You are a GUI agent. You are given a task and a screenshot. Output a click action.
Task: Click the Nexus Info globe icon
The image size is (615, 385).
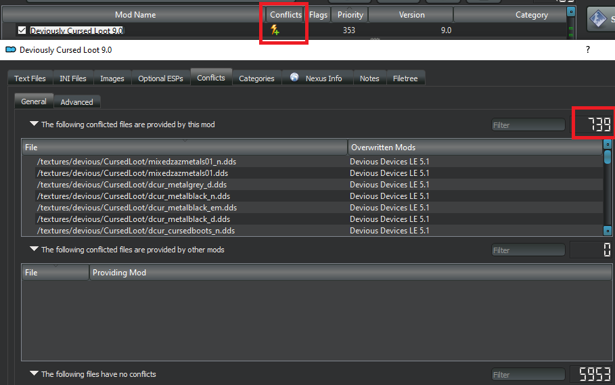pos(294,77)
